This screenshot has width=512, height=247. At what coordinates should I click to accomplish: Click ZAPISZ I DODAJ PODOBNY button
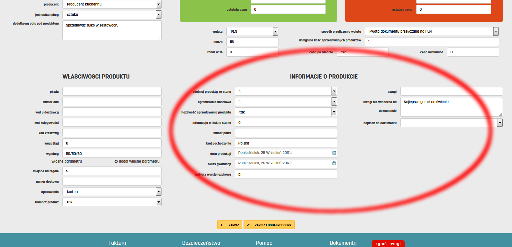(269, 225)
